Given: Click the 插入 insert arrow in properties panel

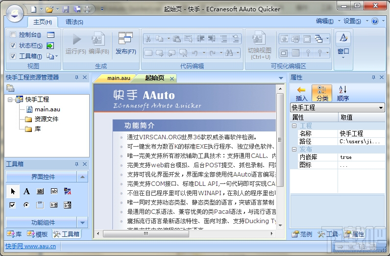Looking at the screenshot, I should coord(301,93).
